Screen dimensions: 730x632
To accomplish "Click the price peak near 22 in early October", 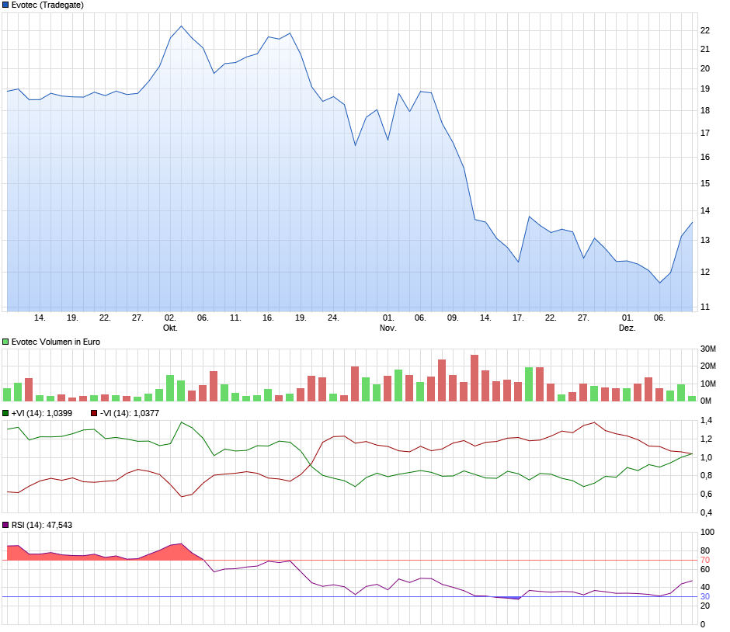I will [x=182, y=26].
